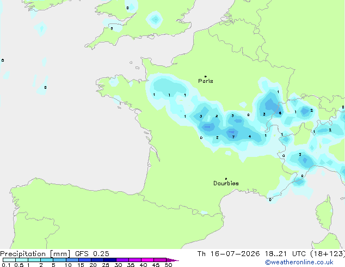Select the 0.1–0.5 mm legend color swatch
This screenshot has width=345, height=267.
click(x=9, y=260)
